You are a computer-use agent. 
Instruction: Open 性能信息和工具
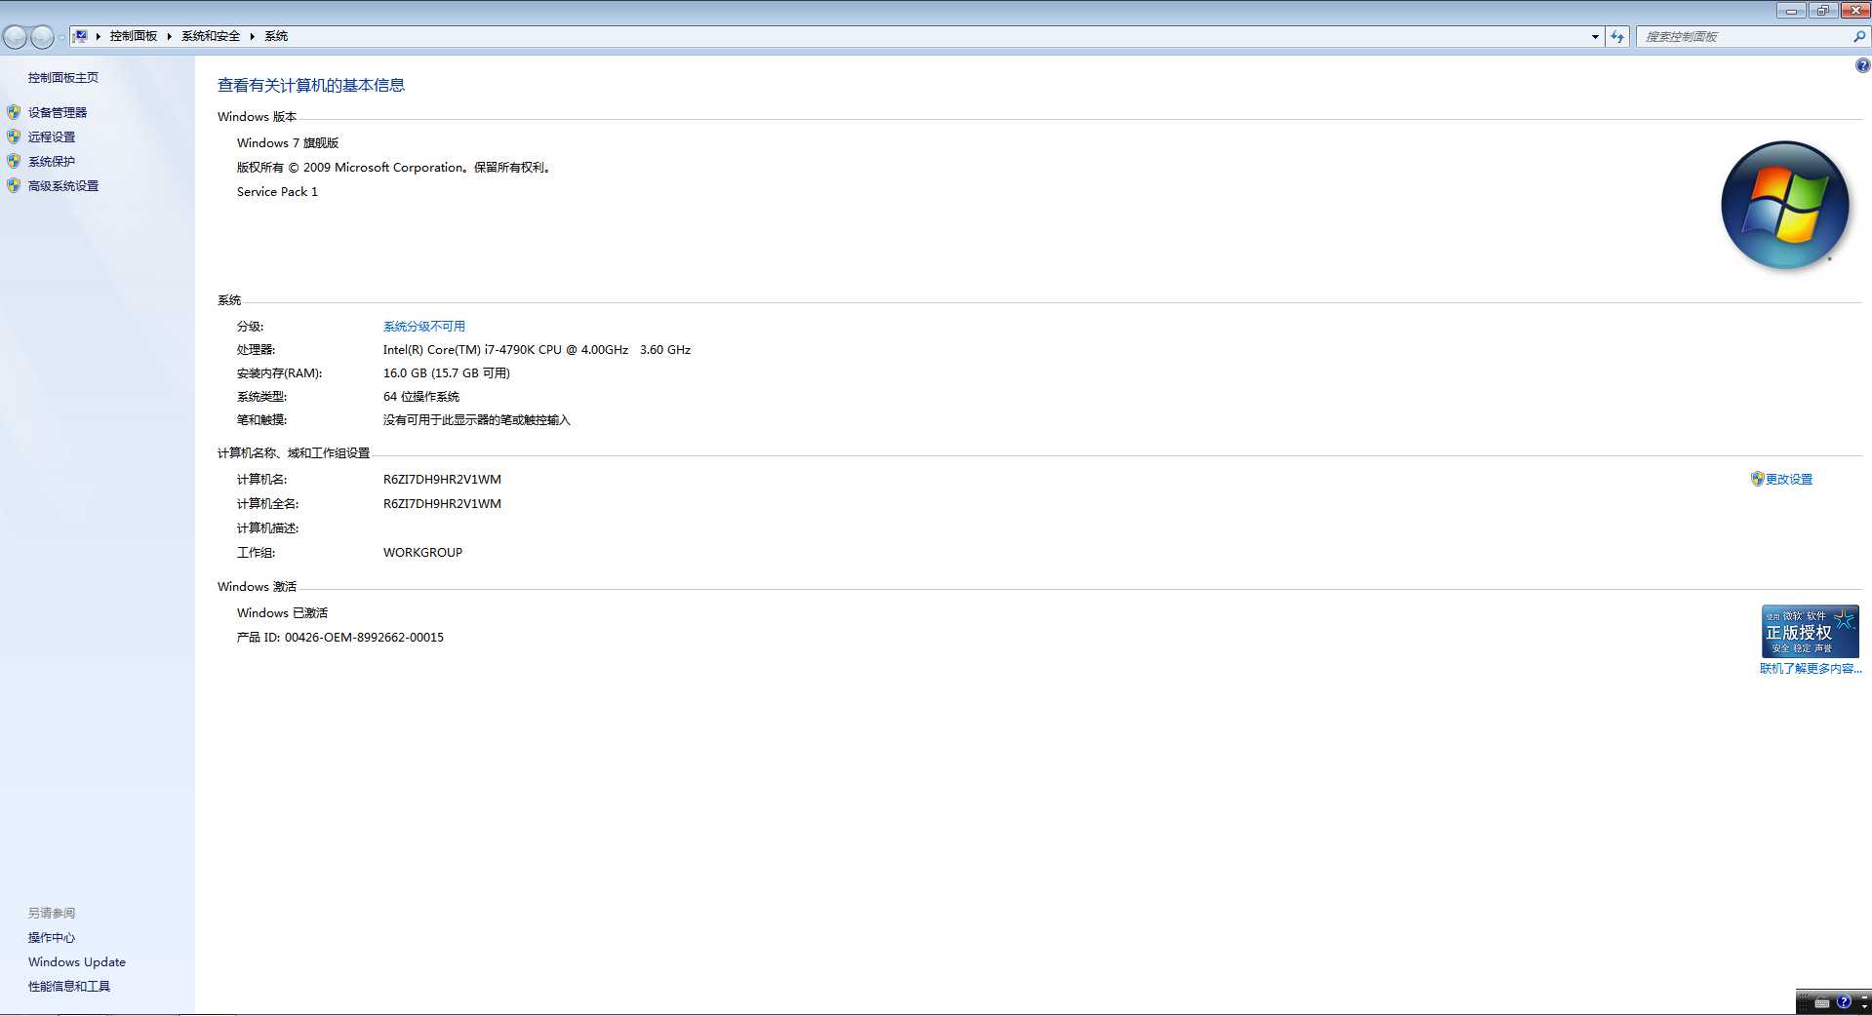click(69, 987)
